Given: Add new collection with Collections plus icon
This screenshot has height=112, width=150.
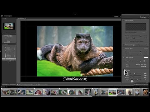Looking at the screenshot, I should 15,44.
